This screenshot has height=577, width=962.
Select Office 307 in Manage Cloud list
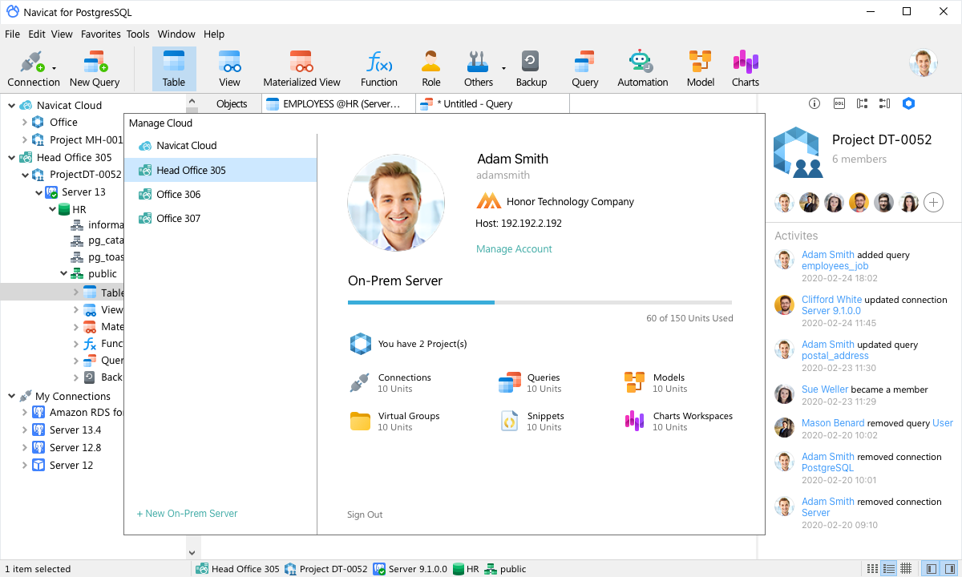pyautogui.click(x=220, y=219)
